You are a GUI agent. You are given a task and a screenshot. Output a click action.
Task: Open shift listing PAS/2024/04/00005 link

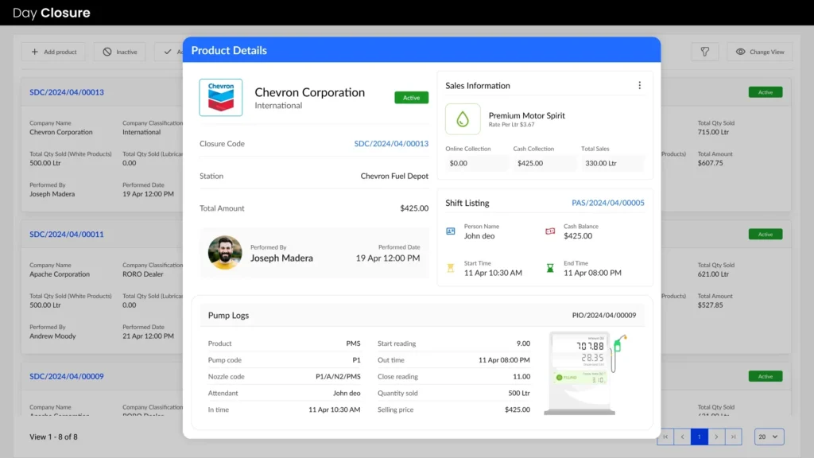coord(608,203)
